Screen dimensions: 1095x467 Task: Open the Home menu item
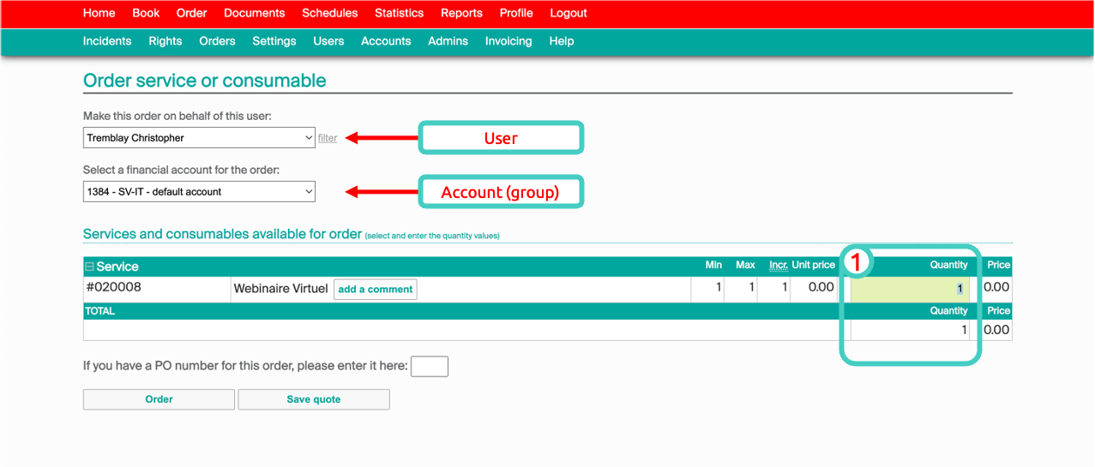(x=99, y=13)
